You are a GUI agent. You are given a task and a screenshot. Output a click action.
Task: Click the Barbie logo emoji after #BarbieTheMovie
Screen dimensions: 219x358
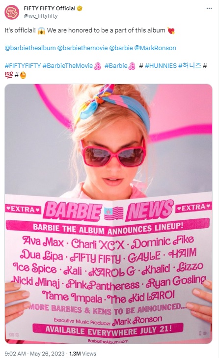pyautogui.click(x=98, y=66)
